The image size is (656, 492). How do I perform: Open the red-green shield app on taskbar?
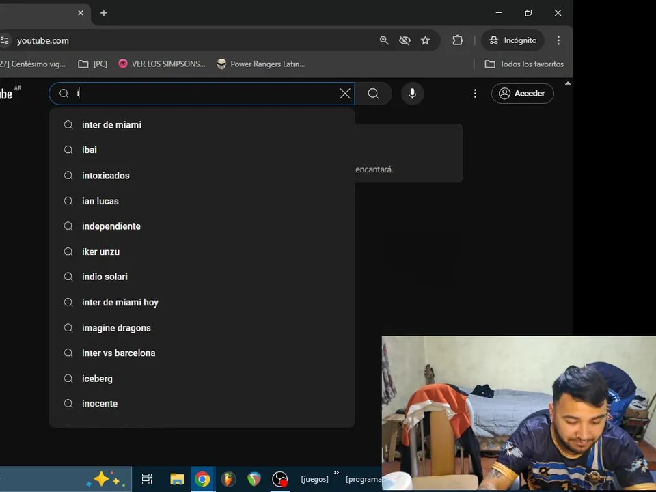(254, 478)
